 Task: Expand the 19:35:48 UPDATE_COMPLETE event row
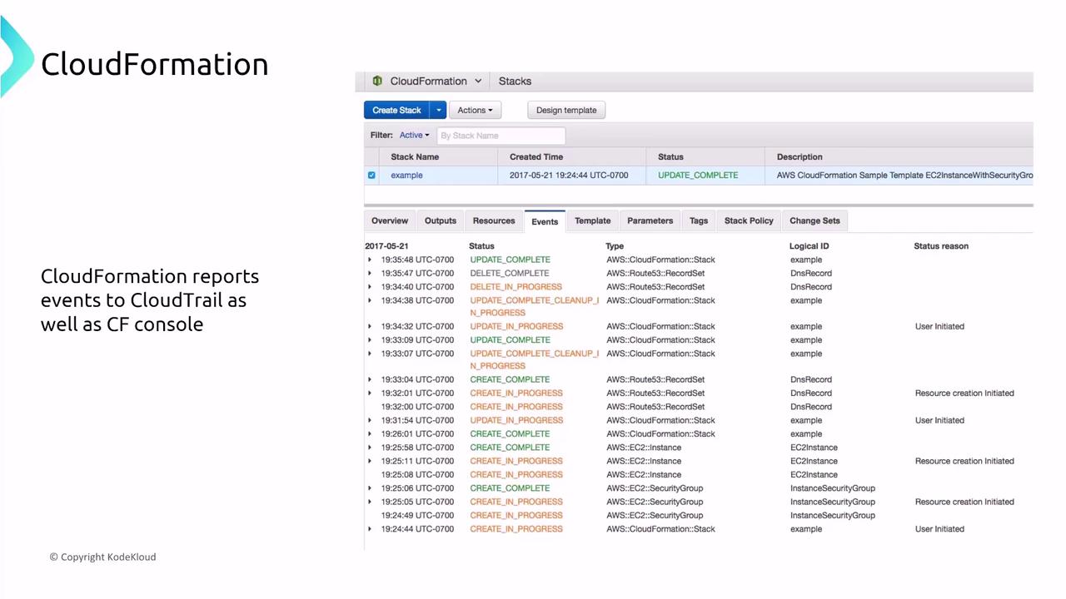(370, 260)
